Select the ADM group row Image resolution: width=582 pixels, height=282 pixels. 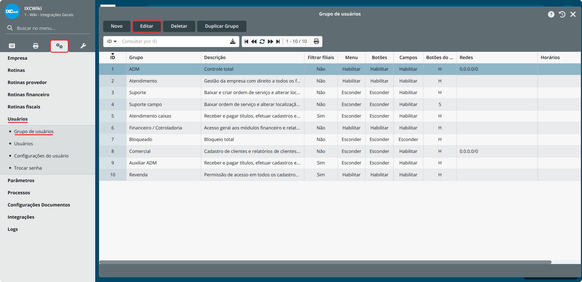340,69
